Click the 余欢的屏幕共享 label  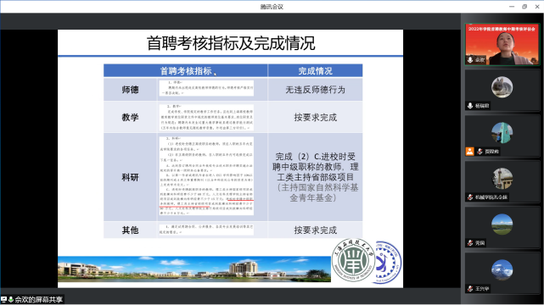pos(38,300)
